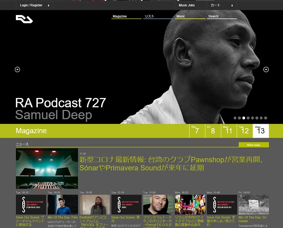
Task: Select the first carousel pagination dot
Action: pos(235,118)
